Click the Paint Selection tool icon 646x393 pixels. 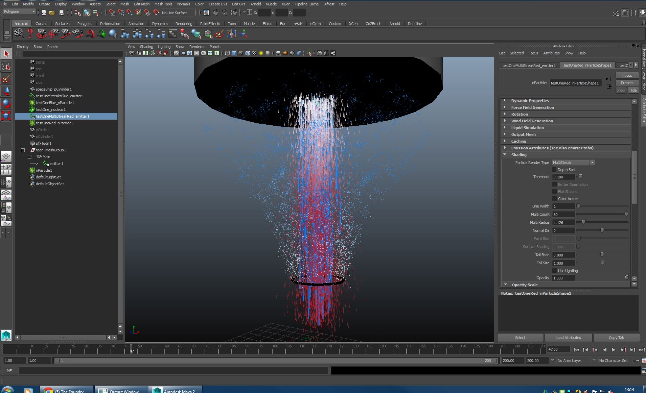click(x=6, y=79)
